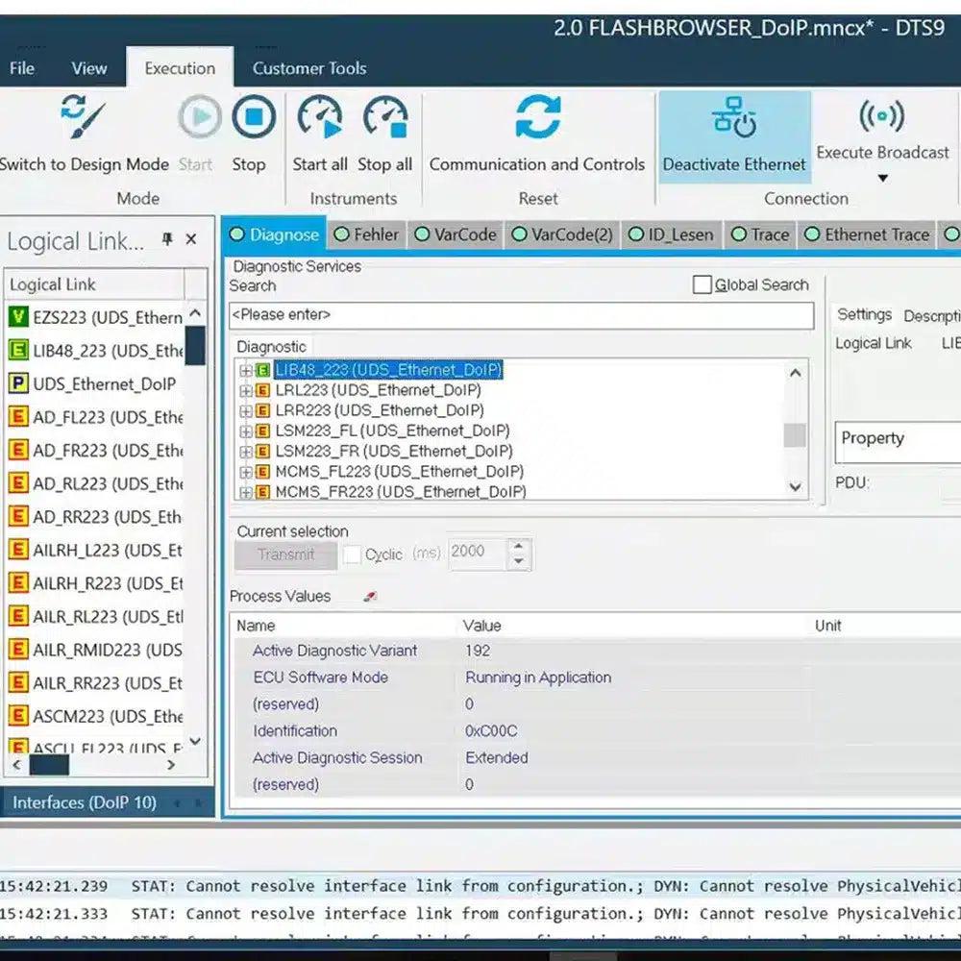
Task: Click the Deactivate Ethernet connection icon
Action: 733,117
